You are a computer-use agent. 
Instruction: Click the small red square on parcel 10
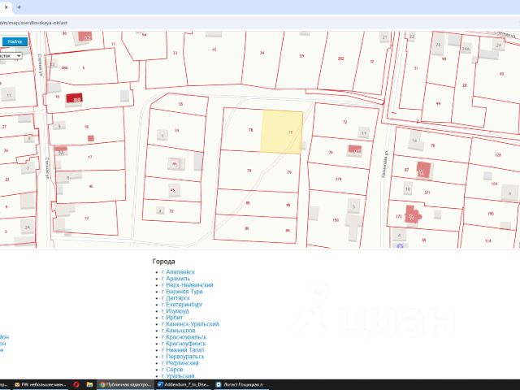91,138
